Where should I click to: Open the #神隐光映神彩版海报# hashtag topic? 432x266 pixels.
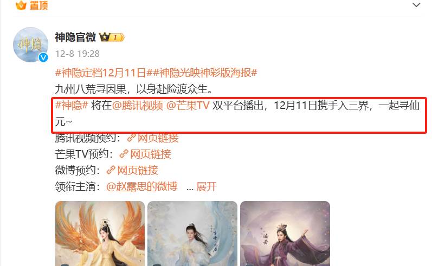(202, 73)
